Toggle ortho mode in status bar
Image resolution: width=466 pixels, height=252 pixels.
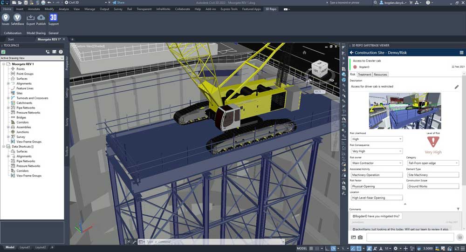[327, 248]
